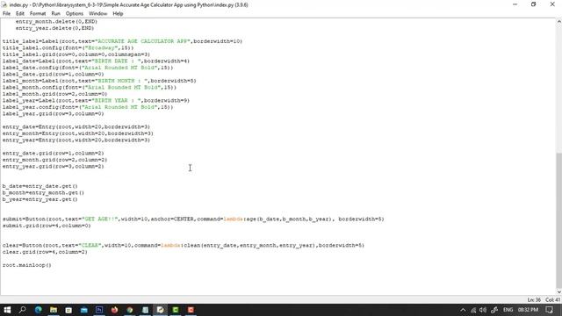Open the red recorder taskbar app
This screenshot has height=316, width=562.
point(191,310)
